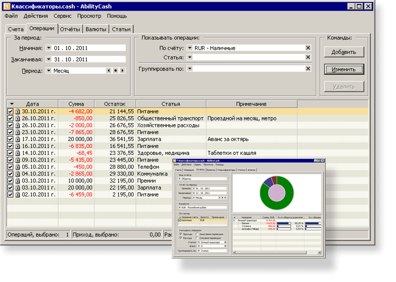Click the Примечание column header
Viewport: 396px width, 282px height.
coord(251,104)
